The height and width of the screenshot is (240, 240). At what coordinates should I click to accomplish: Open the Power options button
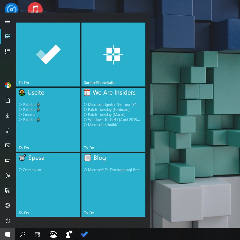8,221
